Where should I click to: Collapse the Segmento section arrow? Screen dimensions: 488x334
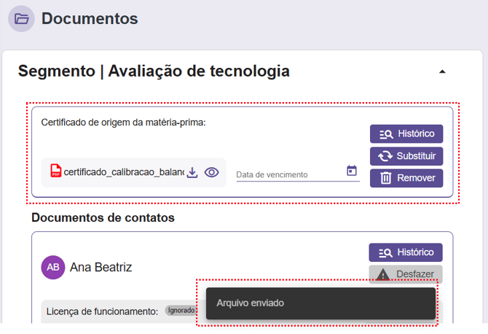pos(442,71)
